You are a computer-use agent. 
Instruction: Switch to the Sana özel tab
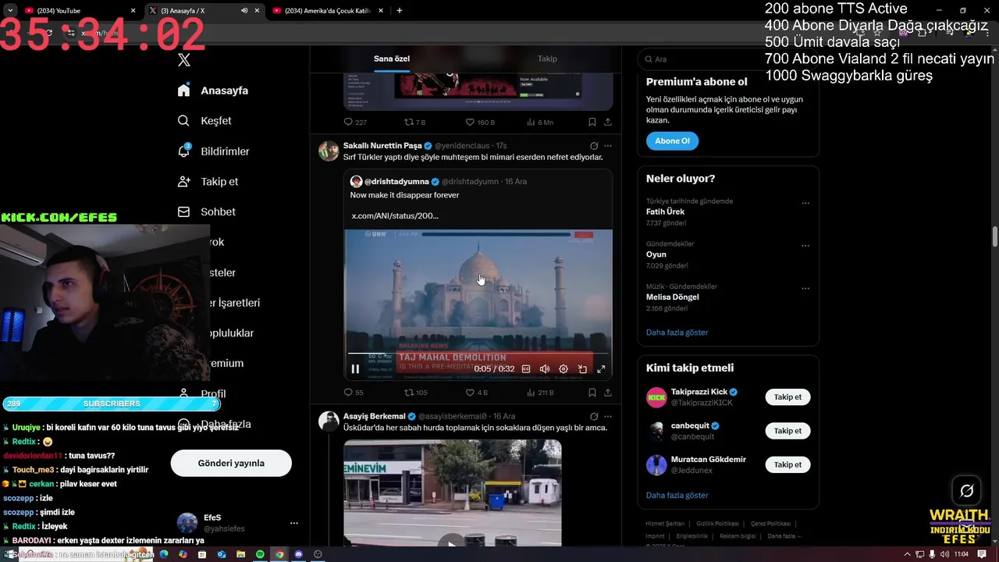click(x=392, y=59)
